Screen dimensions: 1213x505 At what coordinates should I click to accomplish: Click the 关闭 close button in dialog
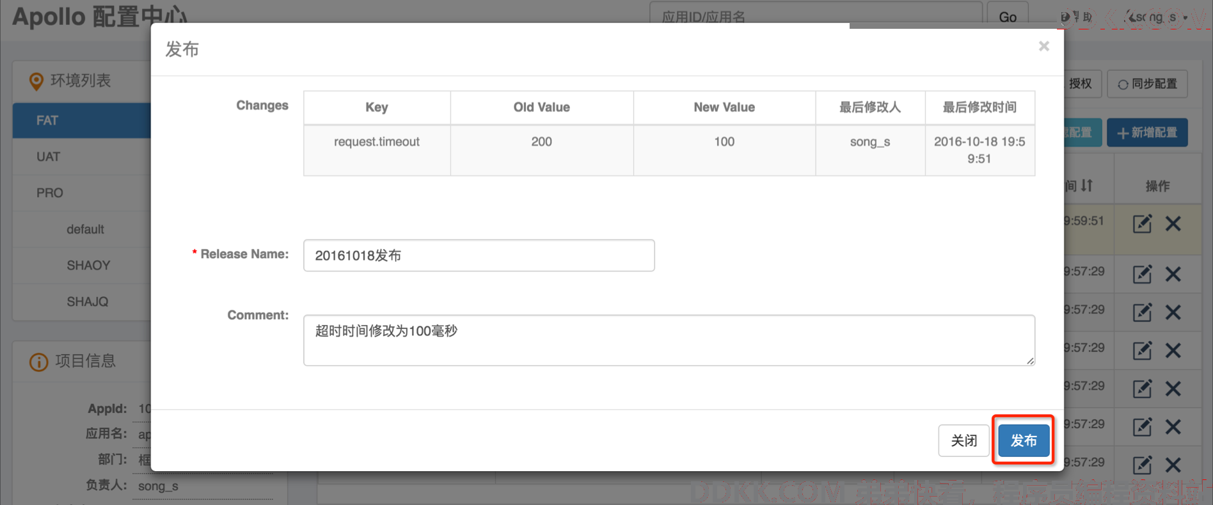click(x=963, y=440)
